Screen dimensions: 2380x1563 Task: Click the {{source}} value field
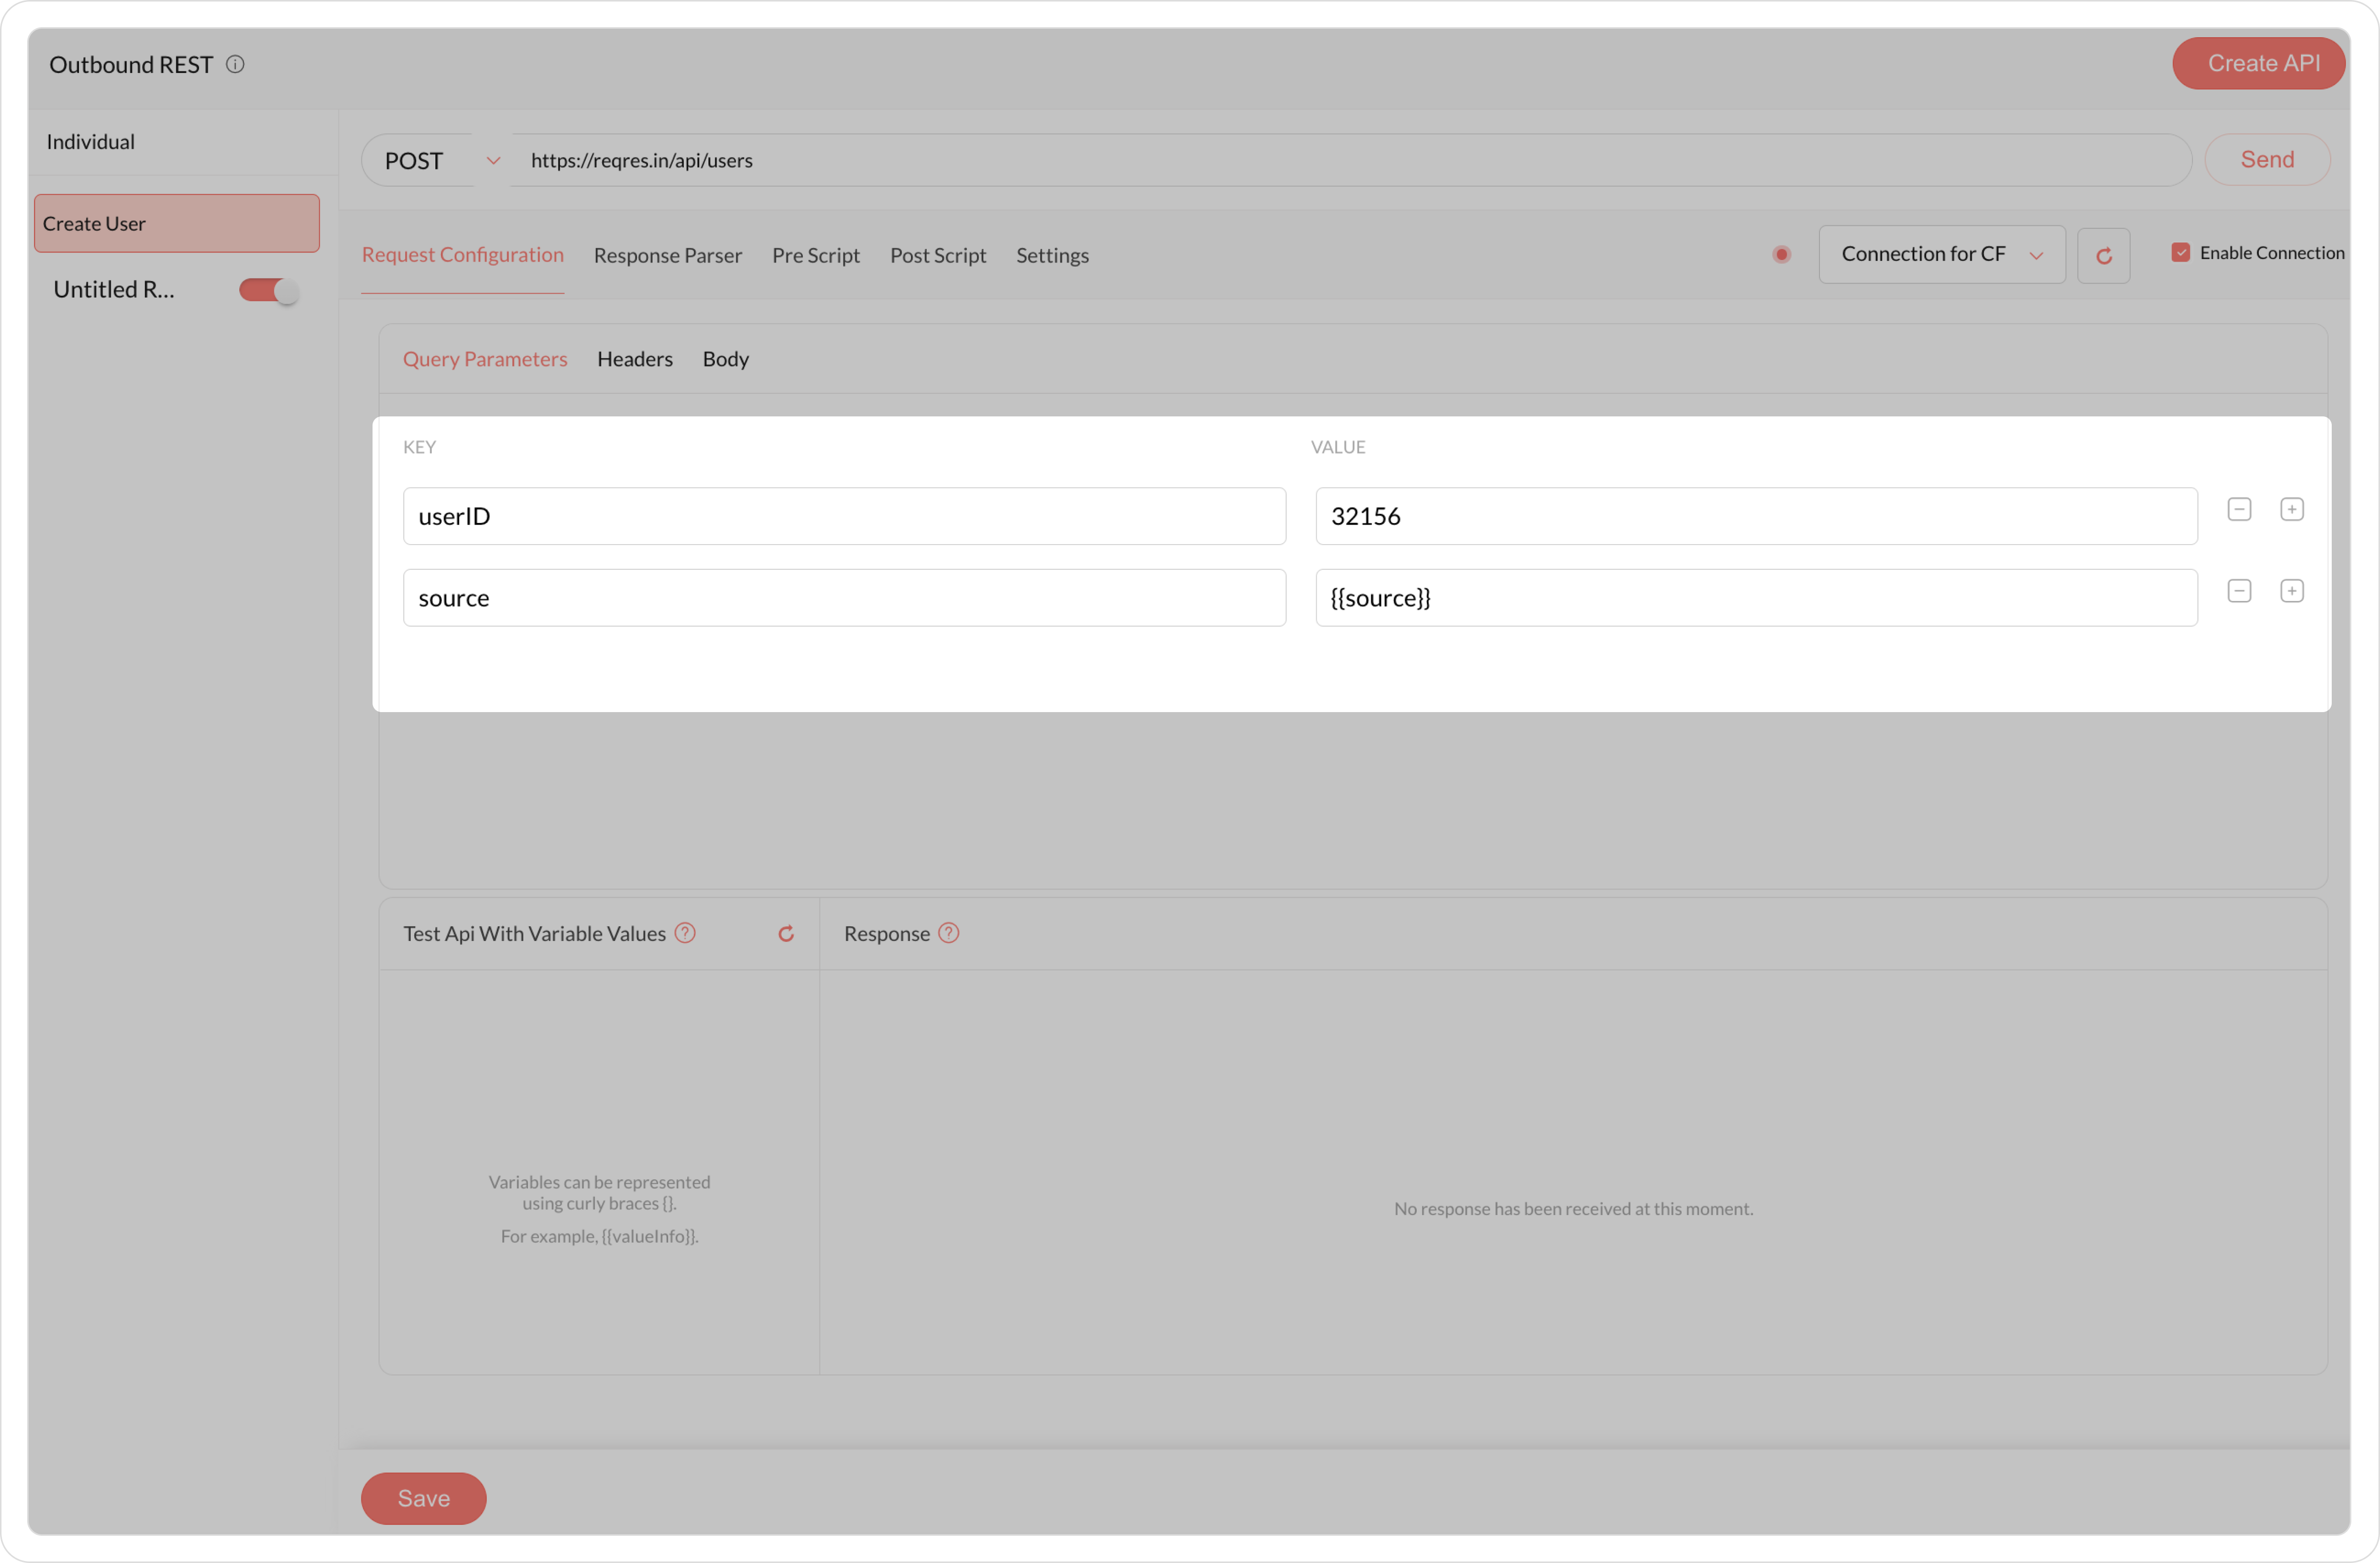[1755, 598]
